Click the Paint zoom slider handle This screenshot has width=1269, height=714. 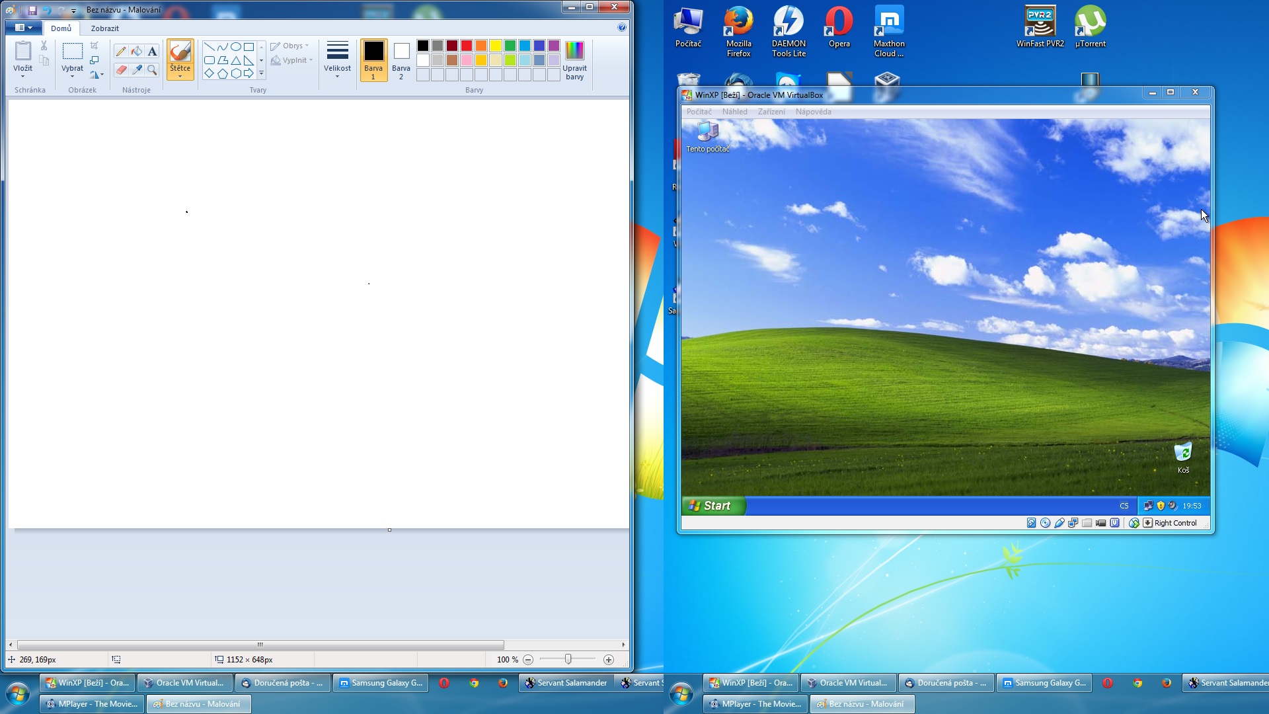point(568,660)
